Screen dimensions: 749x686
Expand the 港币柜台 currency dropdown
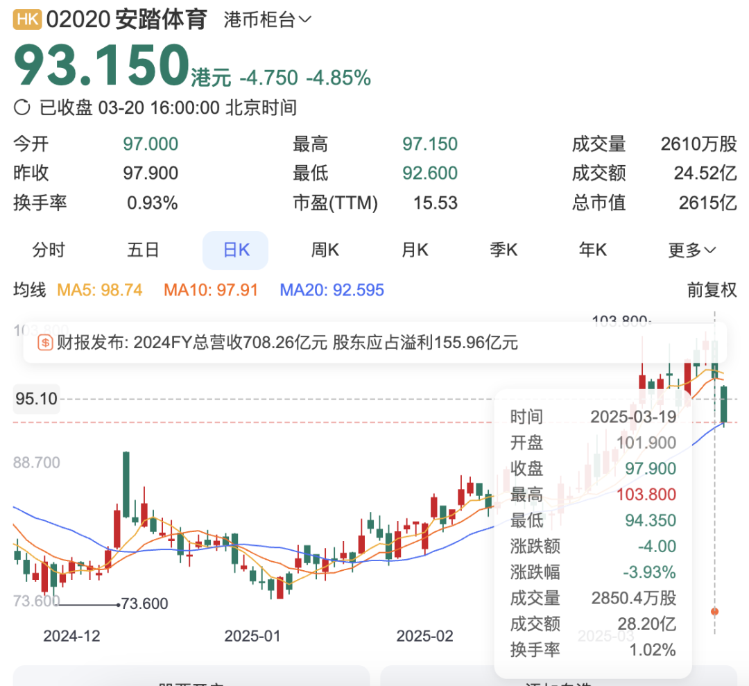point(267,20)
